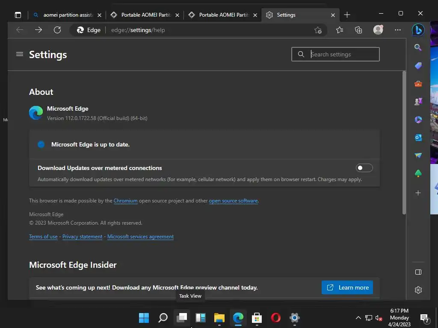
Task: Open Task View on taskbar
Action: [x=182, y=318]
